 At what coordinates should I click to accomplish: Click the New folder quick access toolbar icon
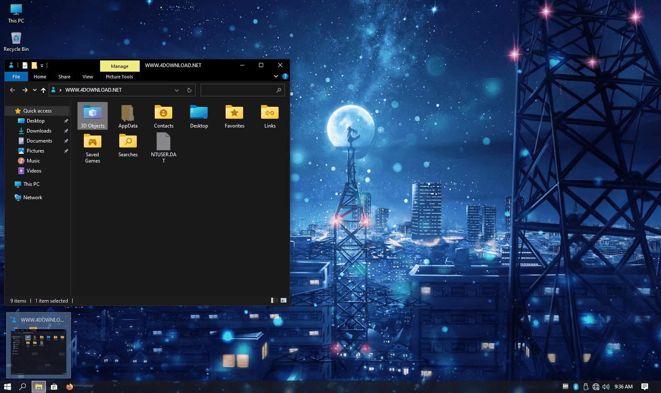(34, 65)
